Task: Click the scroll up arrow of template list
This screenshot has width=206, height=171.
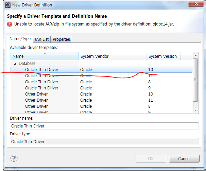Action: coord(195,55)
